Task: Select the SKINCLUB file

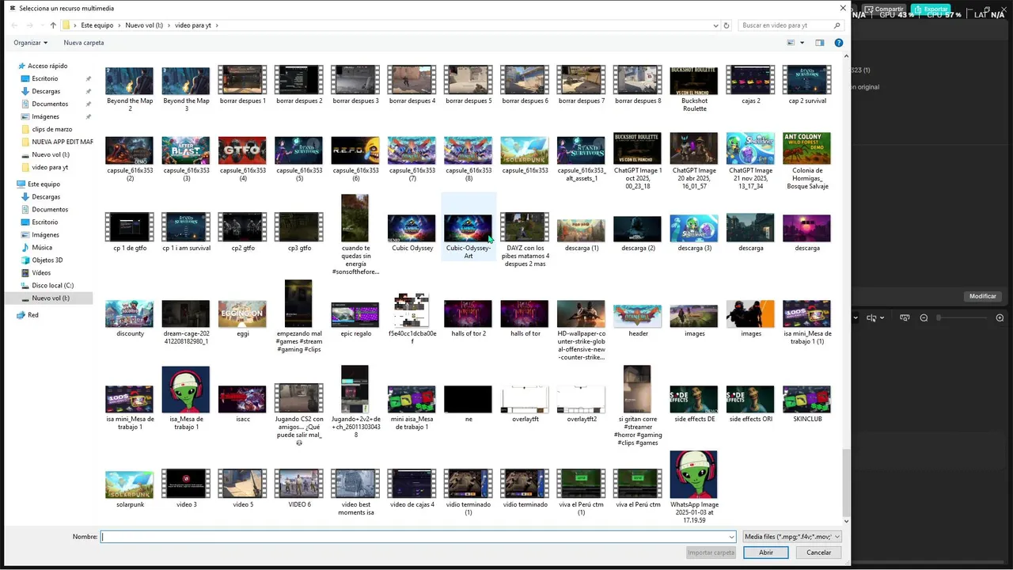Action: pyautogui.click(x=807, y=404)
